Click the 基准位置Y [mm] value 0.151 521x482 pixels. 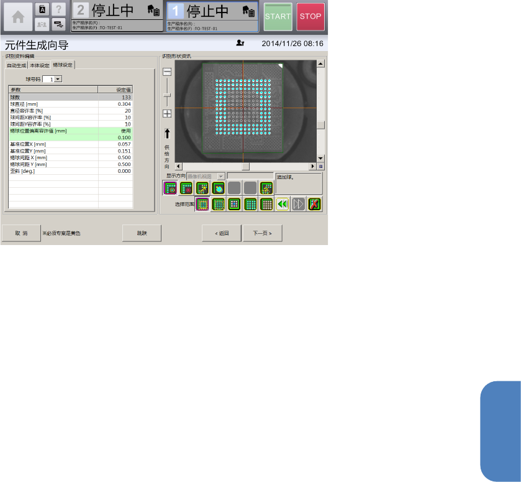click(116, 151)
